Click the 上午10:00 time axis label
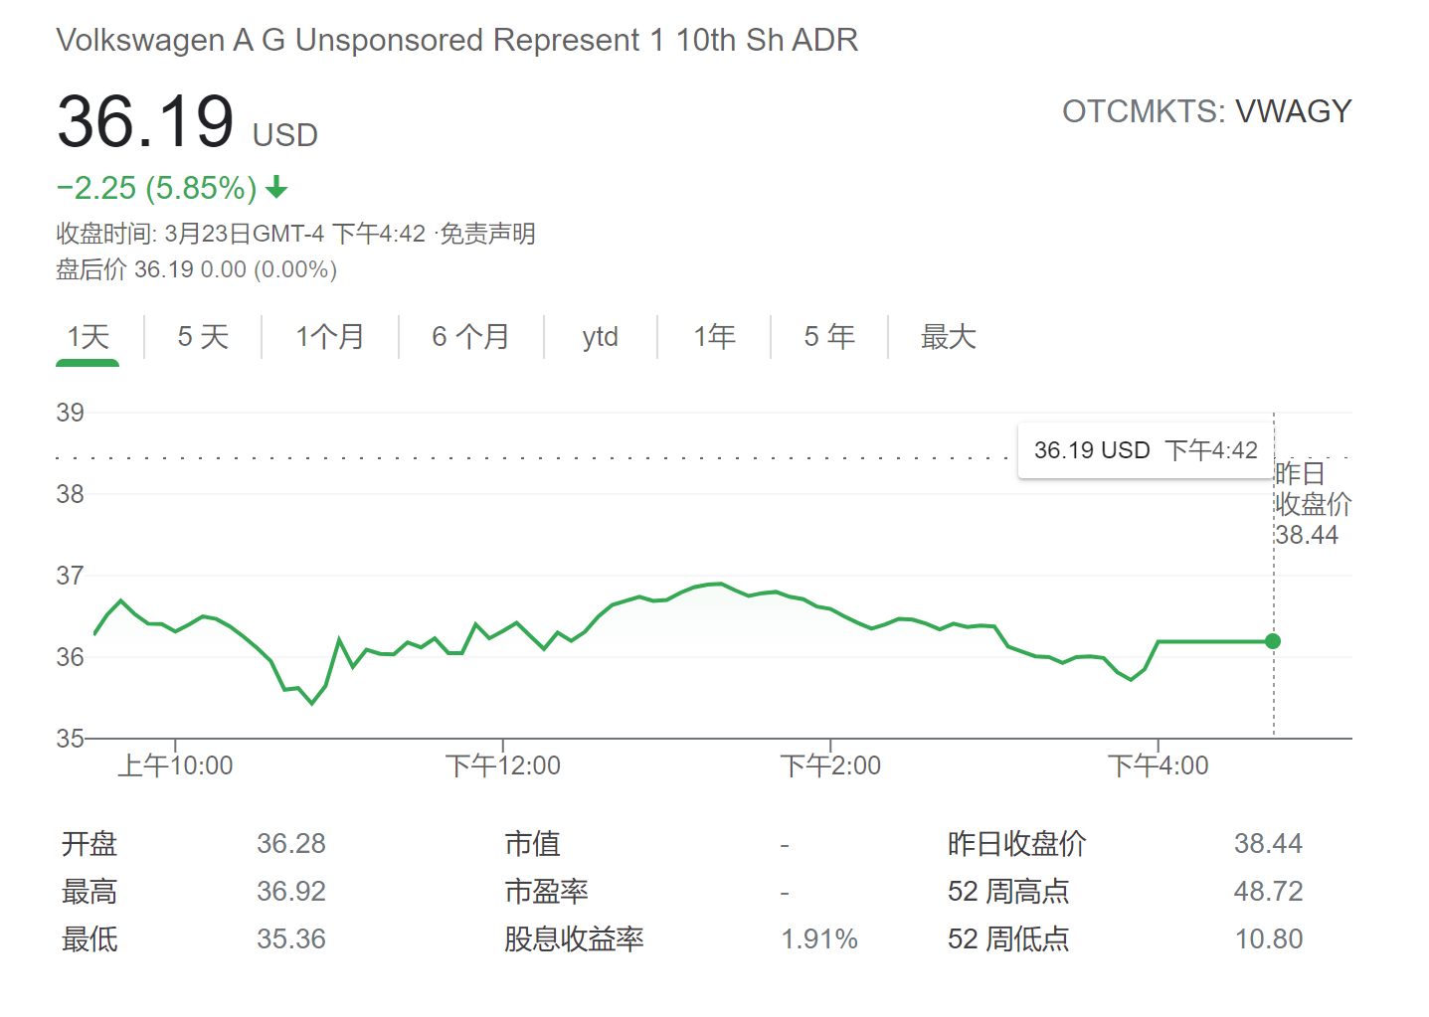 tap(175, 765)
